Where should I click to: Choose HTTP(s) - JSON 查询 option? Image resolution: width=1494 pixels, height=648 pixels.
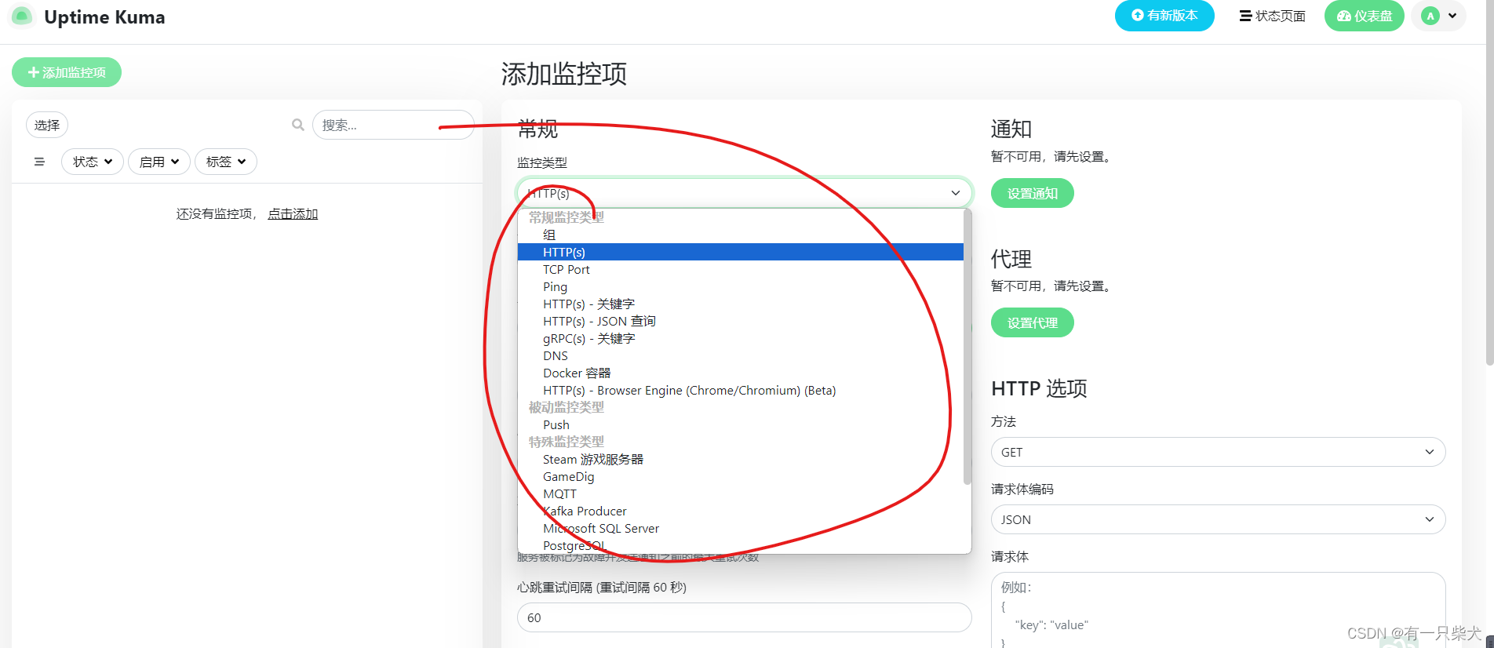[x=741, y=321]
